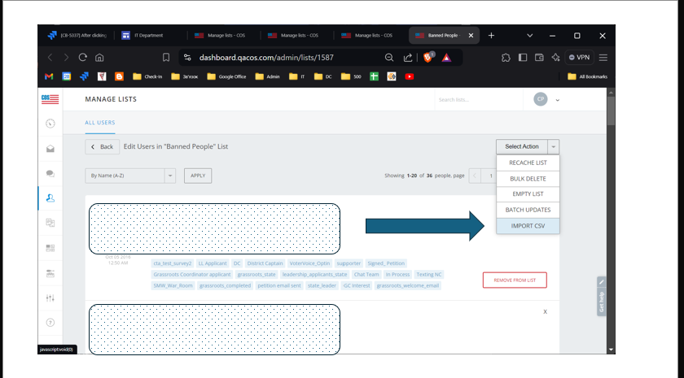Open the chat bubbles sidebar icon

point(50,173)
